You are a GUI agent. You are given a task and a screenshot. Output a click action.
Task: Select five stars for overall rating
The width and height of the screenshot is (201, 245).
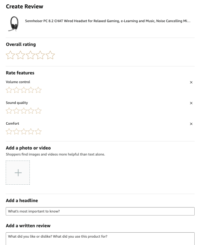coord(50,55)
